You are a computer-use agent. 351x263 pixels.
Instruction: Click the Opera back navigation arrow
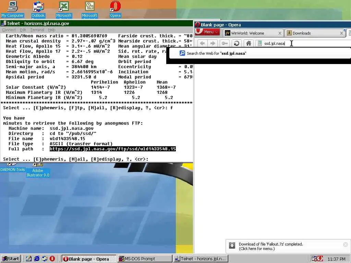(202, 43)
